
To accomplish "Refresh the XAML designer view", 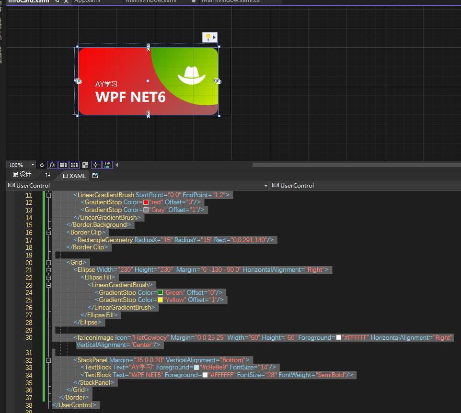I will [41, 165].
